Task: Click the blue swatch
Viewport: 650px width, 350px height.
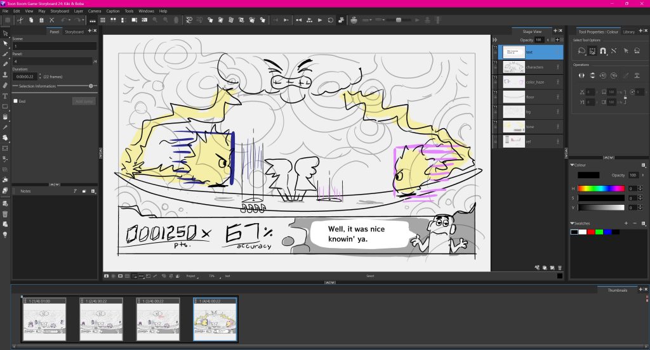Action: [607, 232]
